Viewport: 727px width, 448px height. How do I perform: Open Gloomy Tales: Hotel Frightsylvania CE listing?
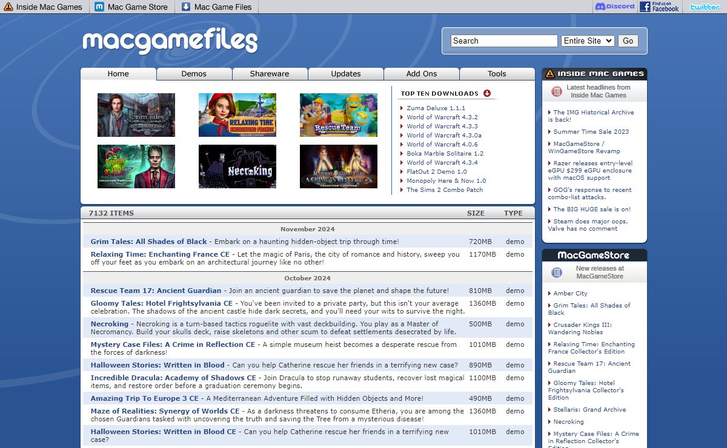tap(162, 303)
